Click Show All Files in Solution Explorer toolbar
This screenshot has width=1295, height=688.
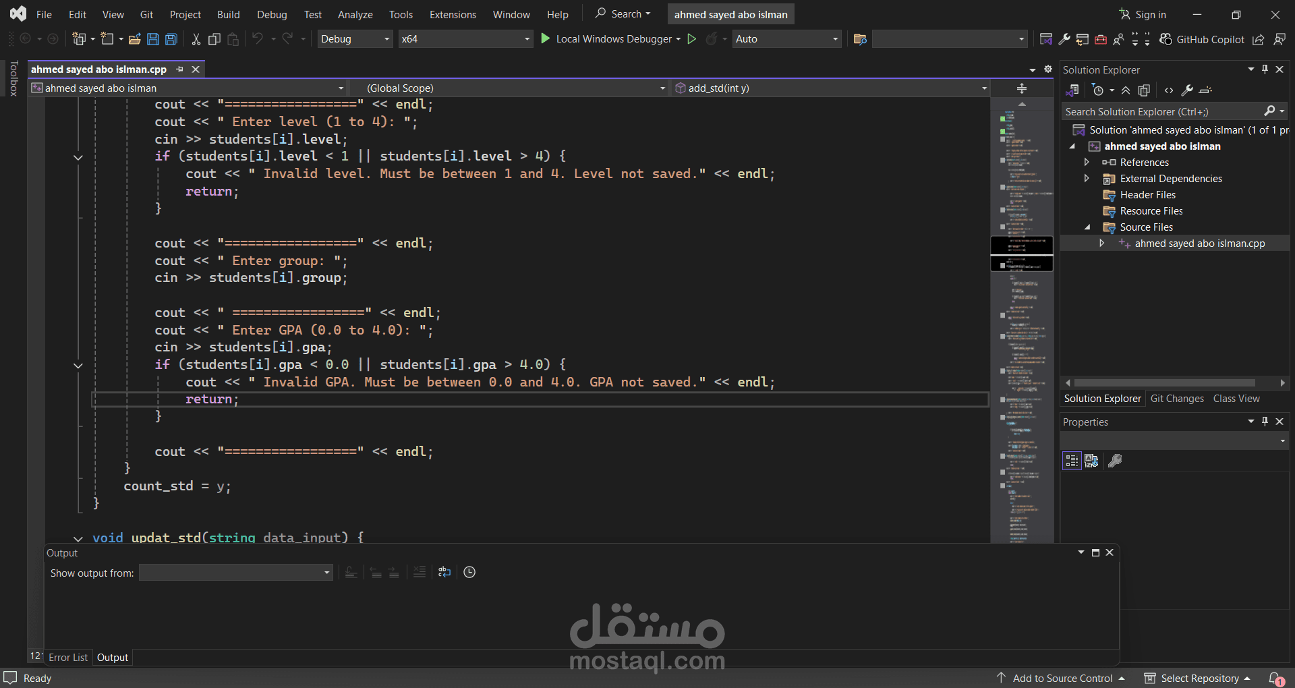coord(1144,90)
